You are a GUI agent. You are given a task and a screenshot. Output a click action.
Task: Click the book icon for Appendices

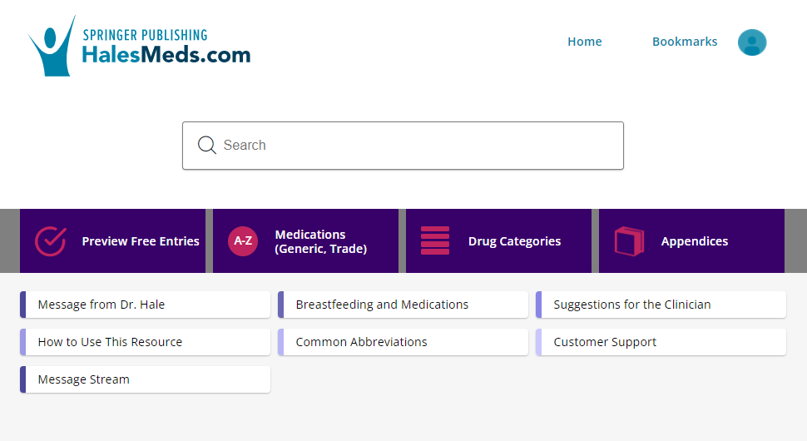[x=629, y=240]
